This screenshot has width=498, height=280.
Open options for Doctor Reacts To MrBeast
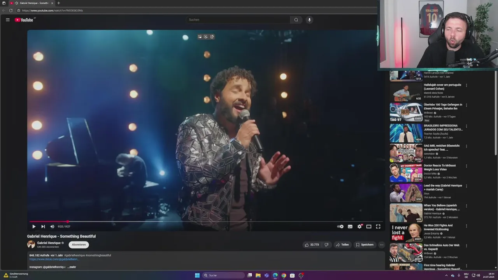tap(466, 166)
